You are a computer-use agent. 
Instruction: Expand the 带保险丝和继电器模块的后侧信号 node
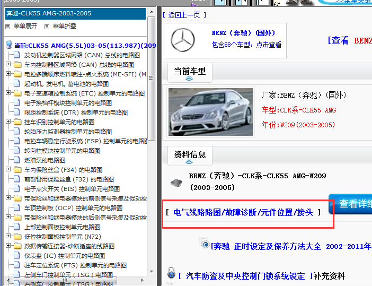(x=8, y=217)
